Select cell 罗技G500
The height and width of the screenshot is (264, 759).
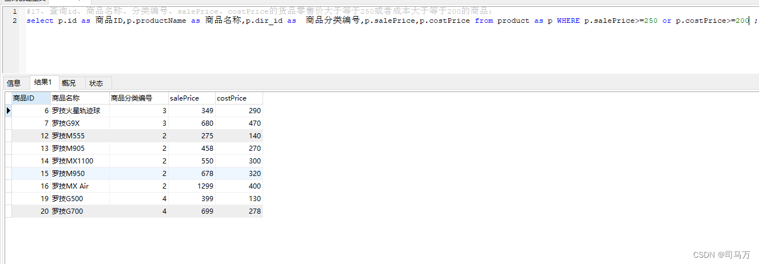80,199
